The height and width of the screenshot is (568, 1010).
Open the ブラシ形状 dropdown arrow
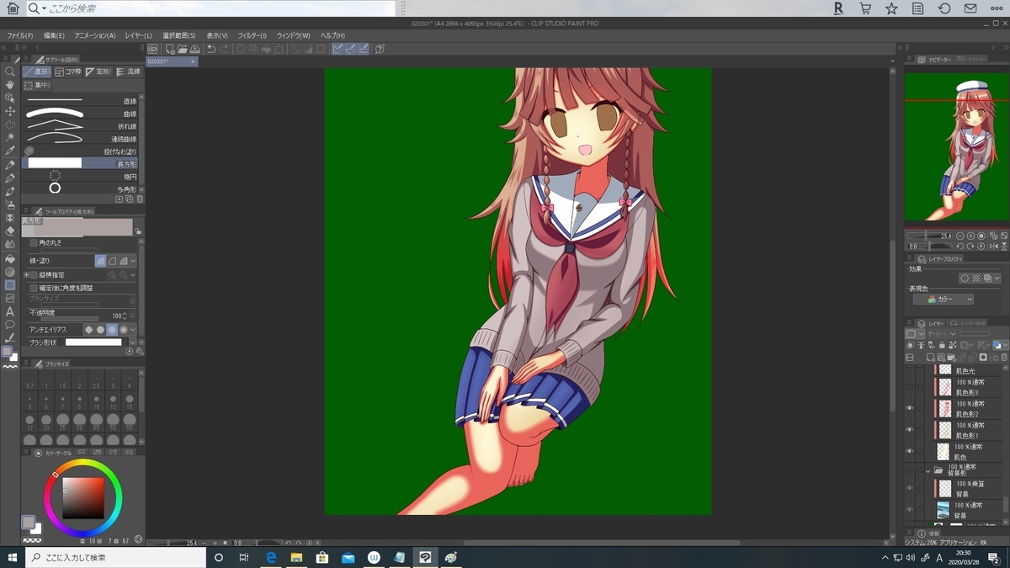point(132,342)
